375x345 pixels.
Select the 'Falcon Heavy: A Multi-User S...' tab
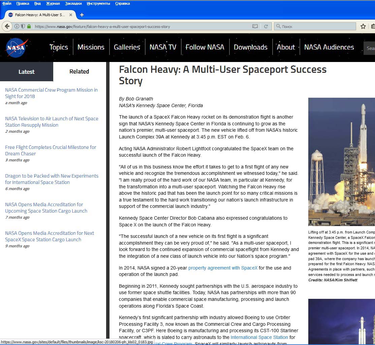[40, 15]
